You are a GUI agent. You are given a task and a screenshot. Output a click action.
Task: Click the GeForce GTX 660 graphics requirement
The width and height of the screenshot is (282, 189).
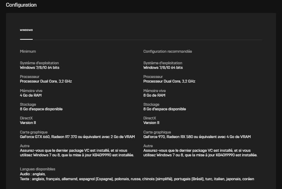[x=77, y=137]
